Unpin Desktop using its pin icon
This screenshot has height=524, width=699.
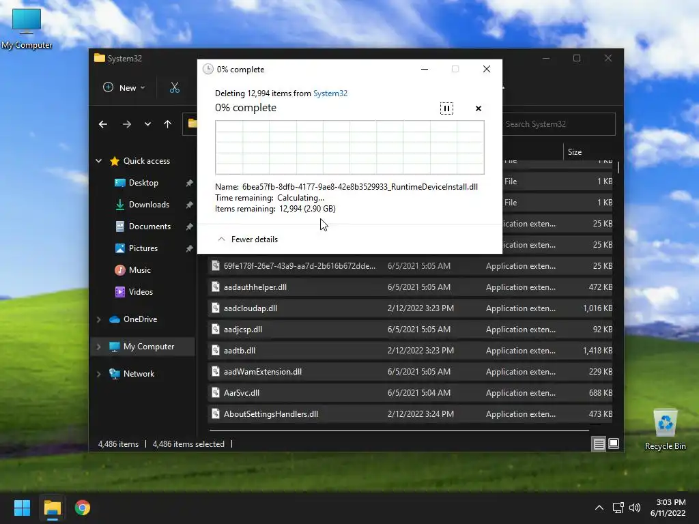coord(190,183)
